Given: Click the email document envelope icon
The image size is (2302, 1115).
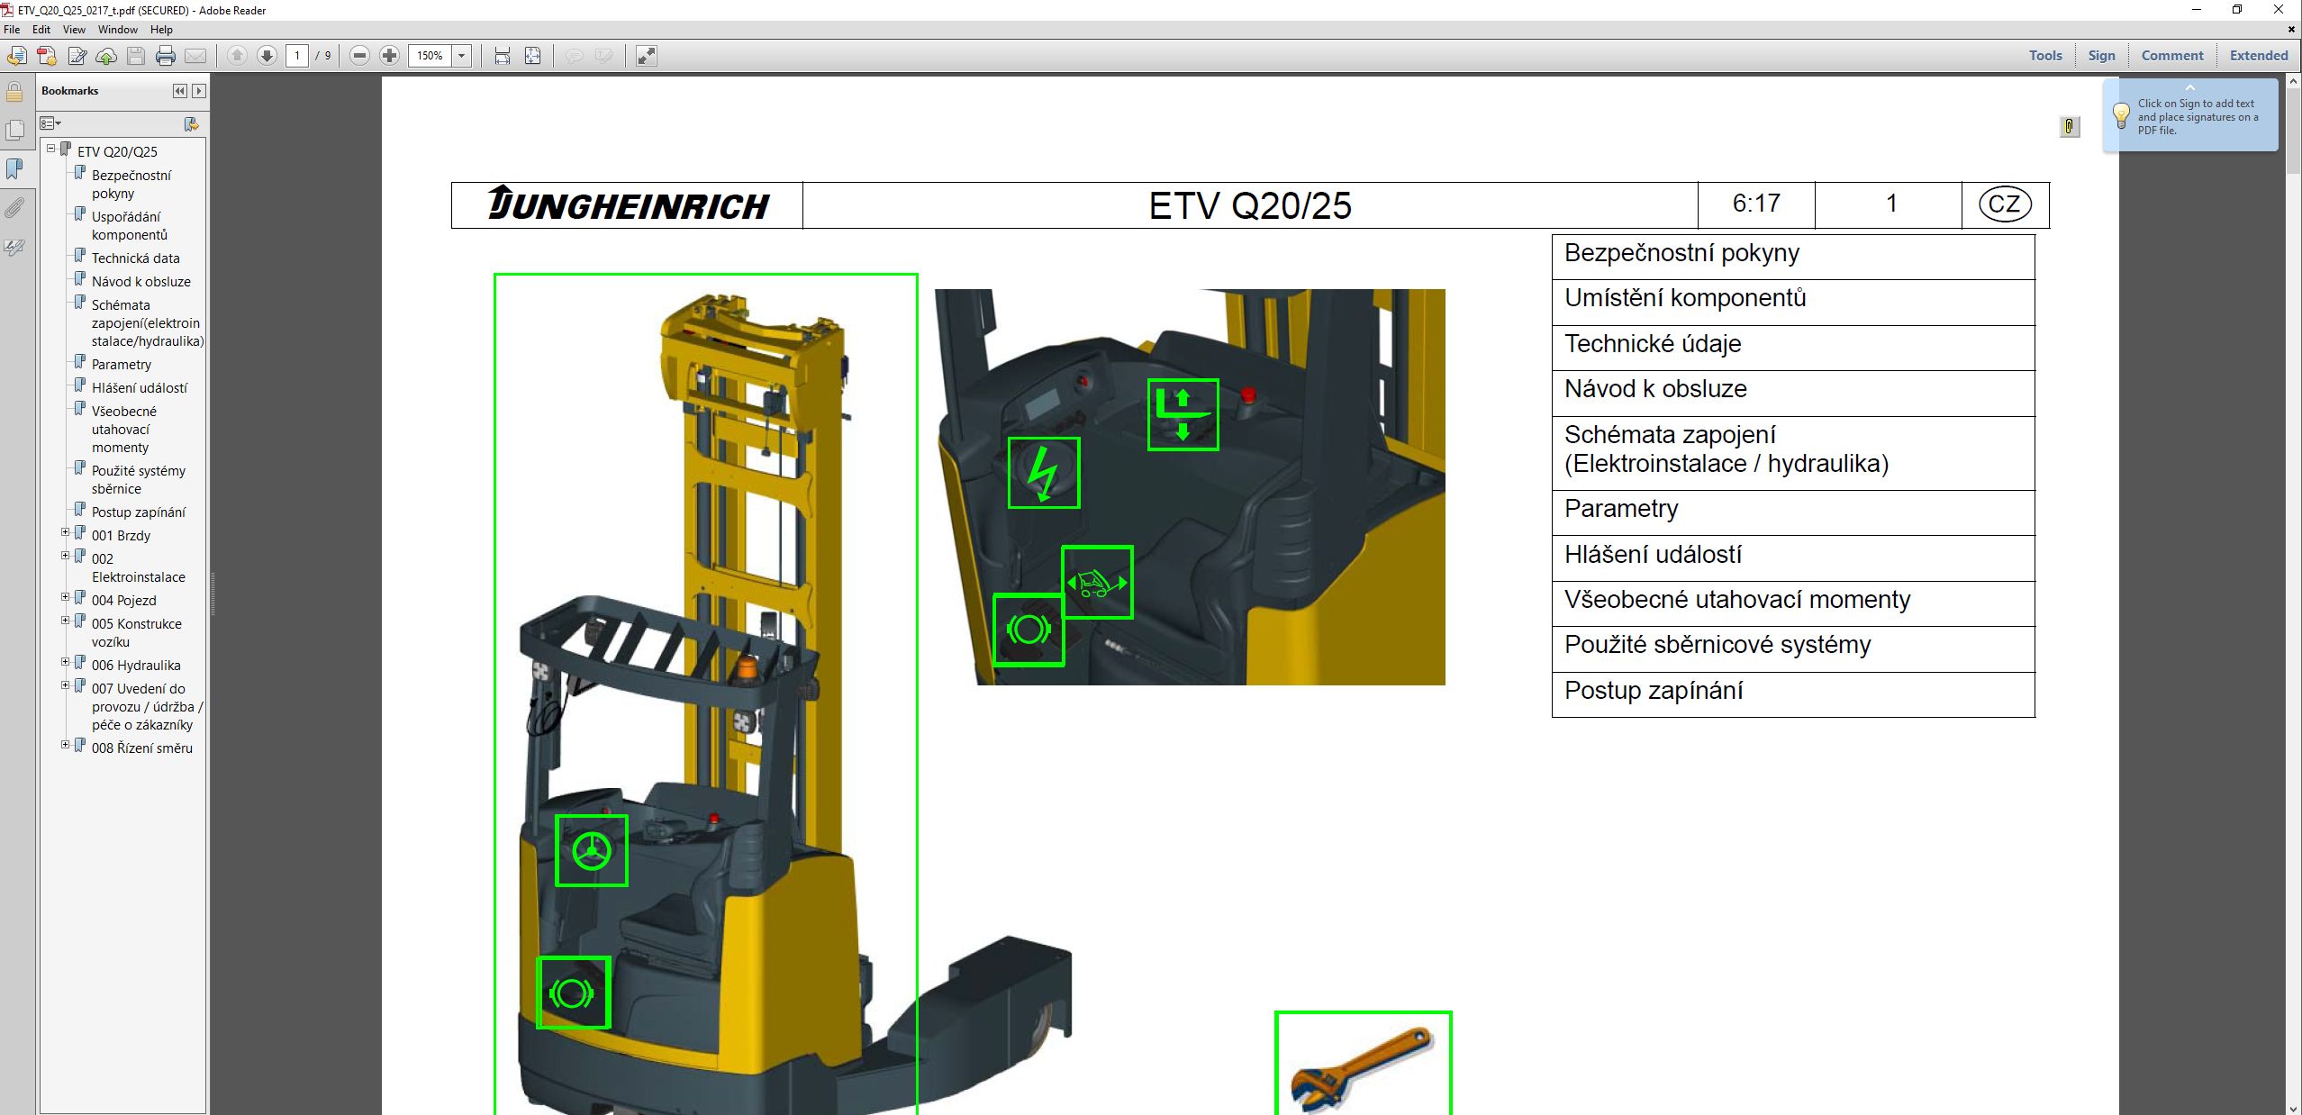Looking at the screenshot, I should click(x=196, y=55).
